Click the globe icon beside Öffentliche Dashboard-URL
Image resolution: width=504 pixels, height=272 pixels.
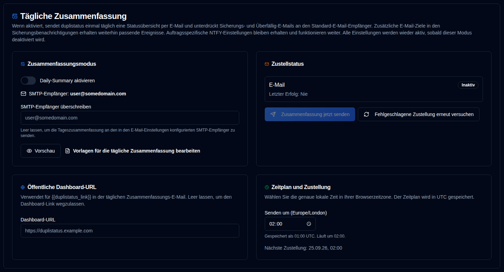pos(23,187)
